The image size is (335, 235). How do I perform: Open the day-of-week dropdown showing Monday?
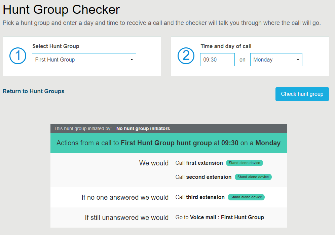[276, 60]
